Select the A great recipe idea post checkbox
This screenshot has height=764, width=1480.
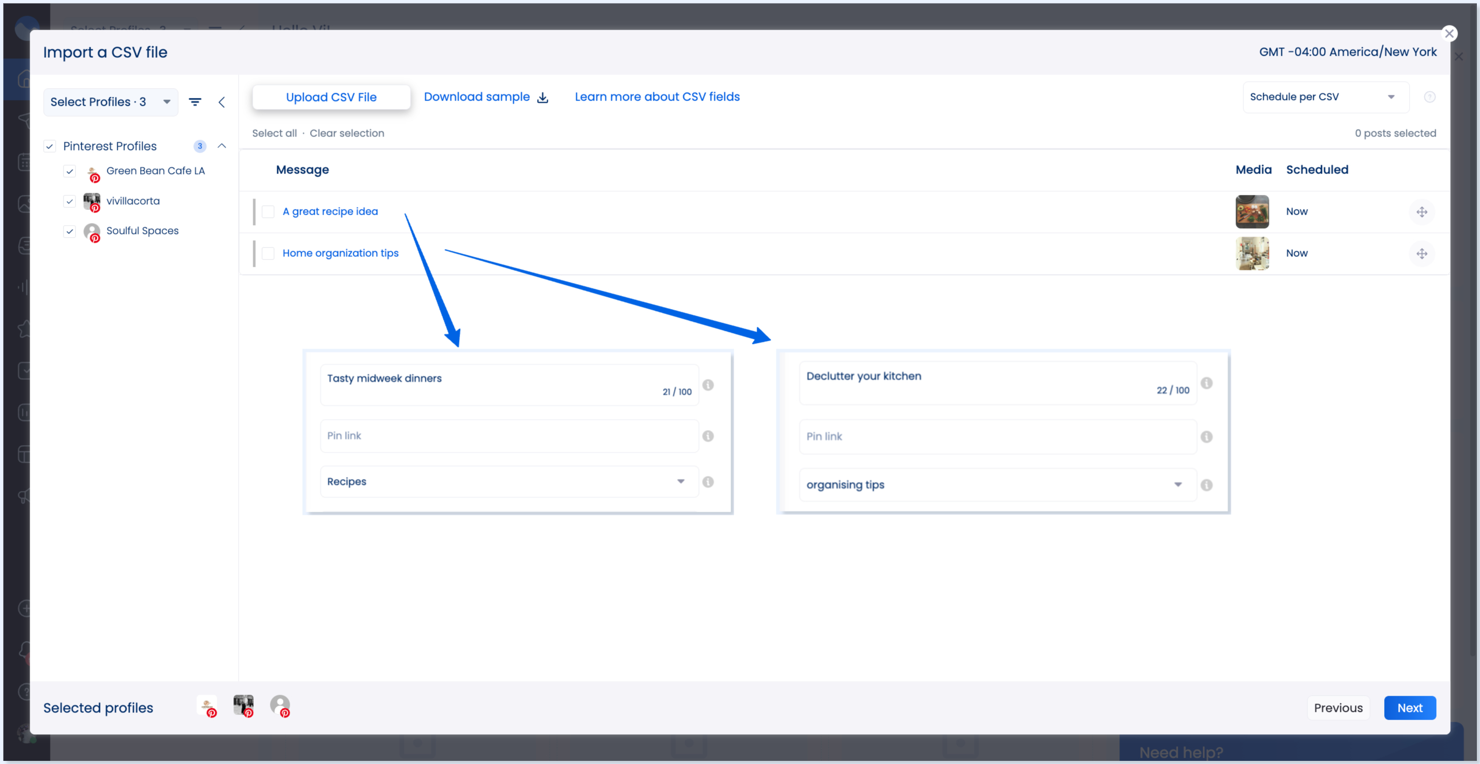click(268, 212)
